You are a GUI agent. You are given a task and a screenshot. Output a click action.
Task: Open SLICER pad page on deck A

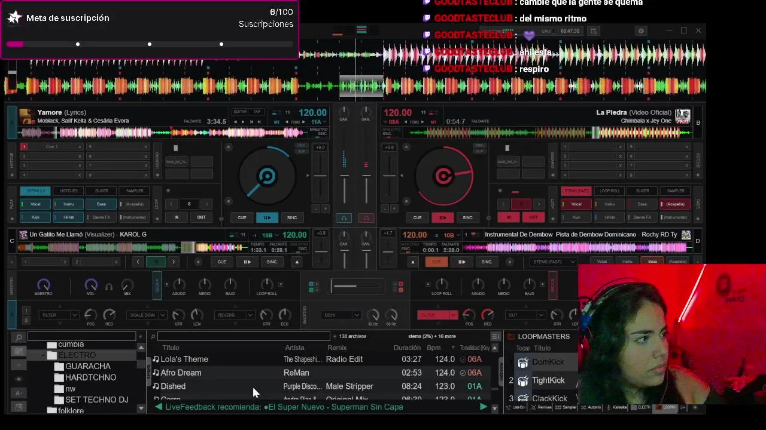pyautogui.click(x=102, y=191)
